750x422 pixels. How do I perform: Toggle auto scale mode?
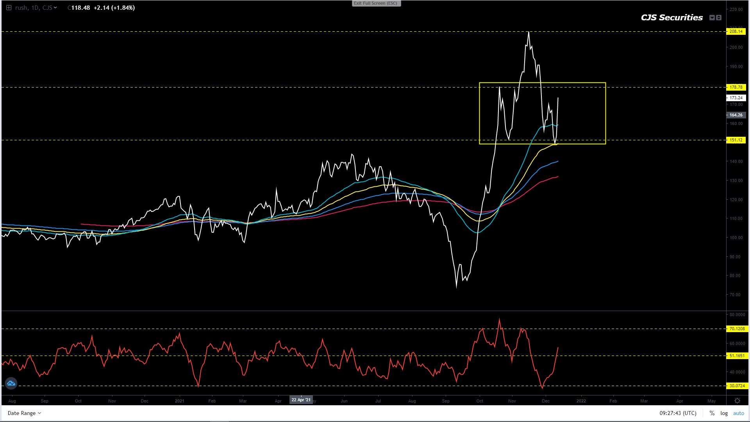click(738, 413)
